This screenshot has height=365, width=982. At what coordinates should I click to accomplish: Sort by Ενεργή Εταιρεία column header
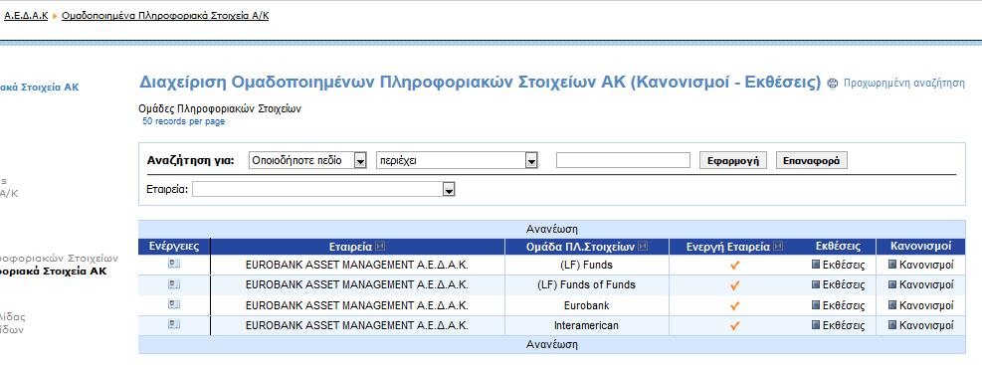click(727, 247)
